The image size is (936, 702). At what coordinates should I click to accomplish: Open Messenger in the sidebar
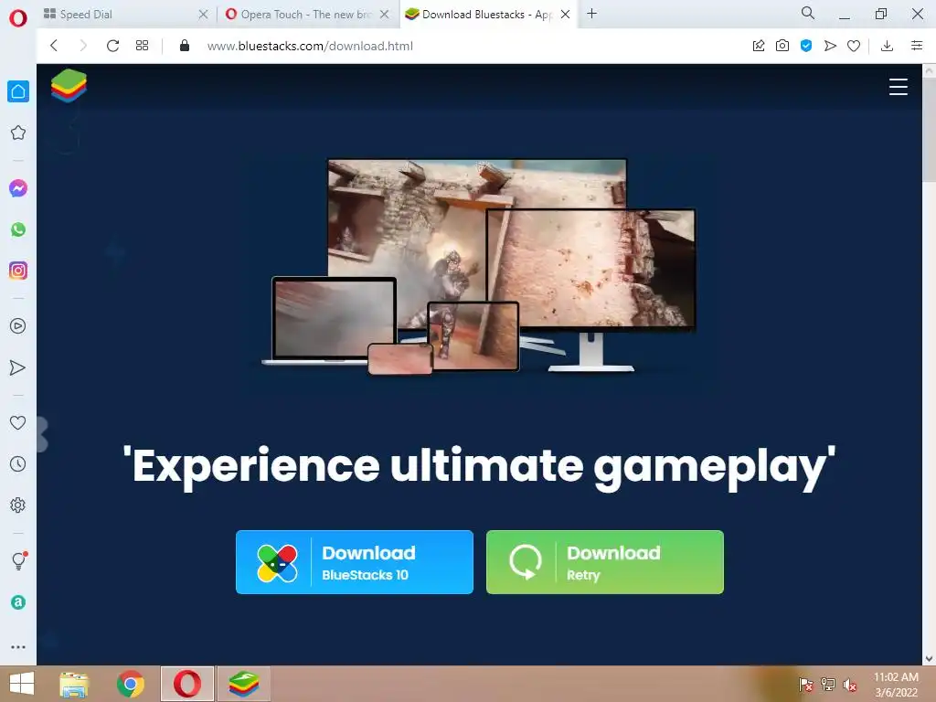pos(18,188)
